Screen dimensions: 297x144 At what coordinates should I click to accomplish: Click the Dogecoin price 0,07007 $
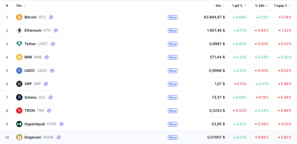tap(216, 137)
